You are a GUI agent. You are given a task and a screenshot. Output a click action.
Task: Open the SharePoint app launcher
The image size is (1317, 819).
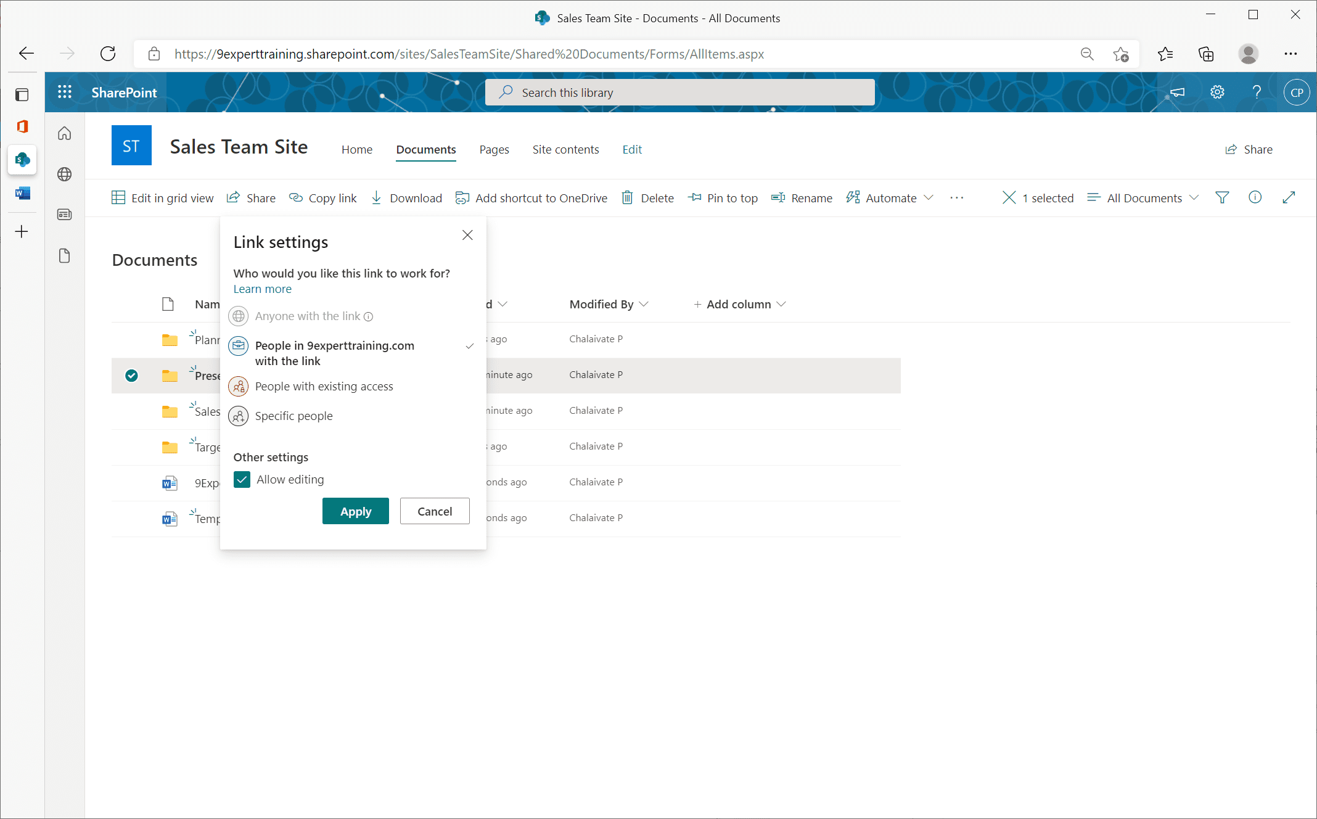pyautogui.click(x=64, y=91)
